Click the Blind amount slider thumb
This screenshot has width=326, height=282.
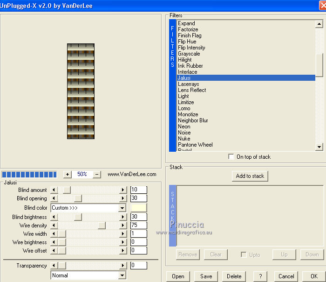pos(67,190)
